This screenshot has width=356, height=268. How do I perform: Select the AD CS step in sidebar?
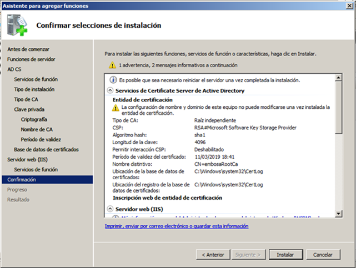(14, 69)
